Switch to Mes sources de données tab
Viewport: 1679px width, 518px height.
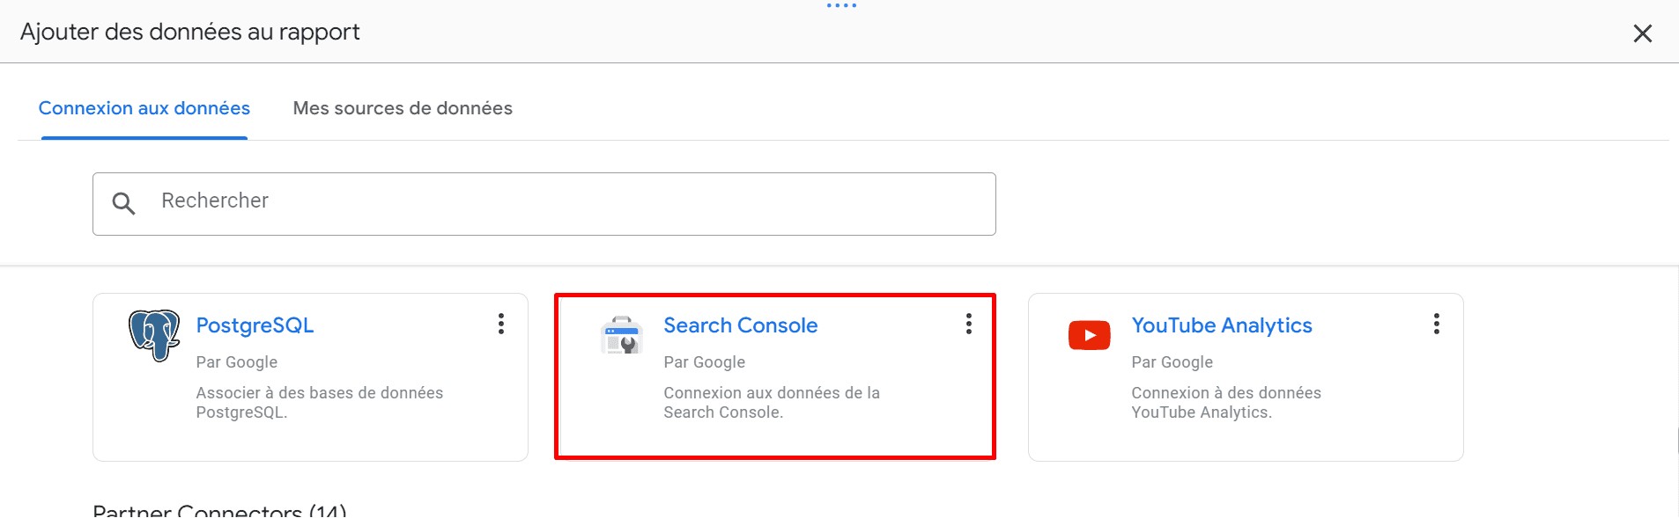coord(403,108)
